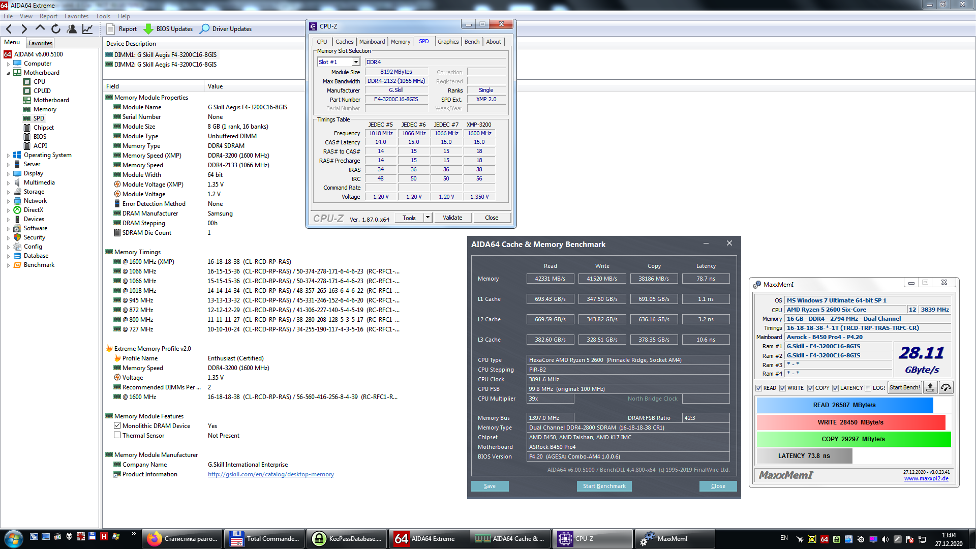976x549 pixels.
Task: Uncheck the READ checkbox in MaxxMemI
Action: click(x=759, y=388)
